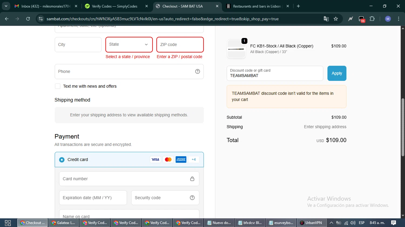
Task: Open Galatea taskbar window
Action: (63, 223)
